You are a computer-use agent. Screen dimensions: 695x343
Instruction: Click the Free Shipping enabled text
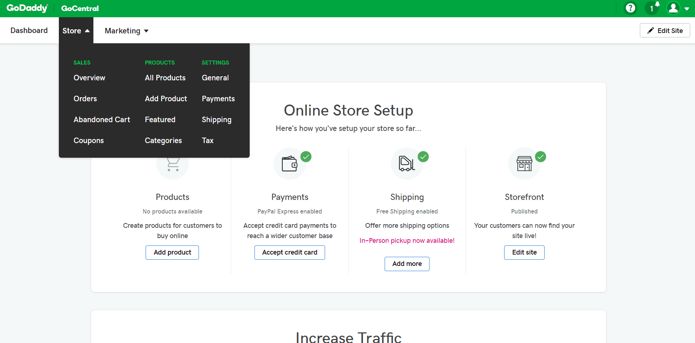pos(407,211)
